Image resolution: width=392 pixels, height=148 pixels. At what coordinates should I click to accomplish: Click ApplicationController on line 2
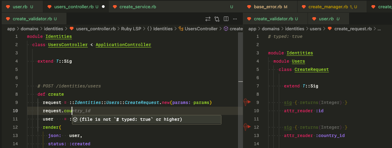123,45
